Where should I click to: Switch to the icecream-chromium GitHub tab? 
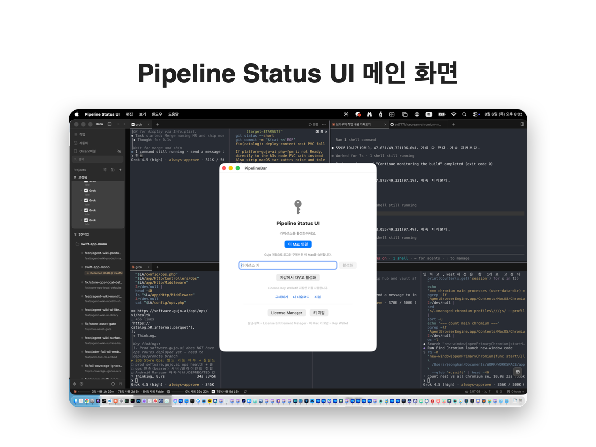click(x=415, y=124)
